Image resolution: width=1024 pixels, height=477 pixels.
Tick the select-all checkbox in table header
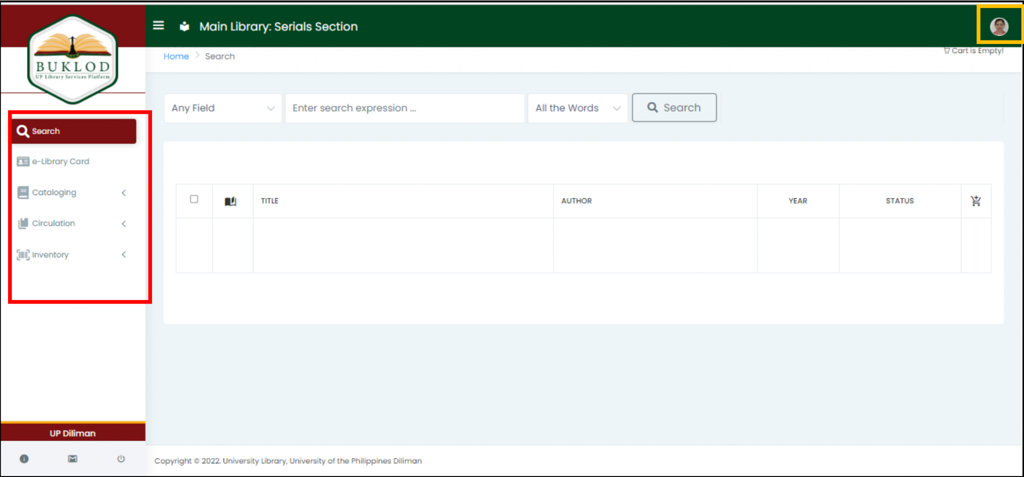point(194,199)
